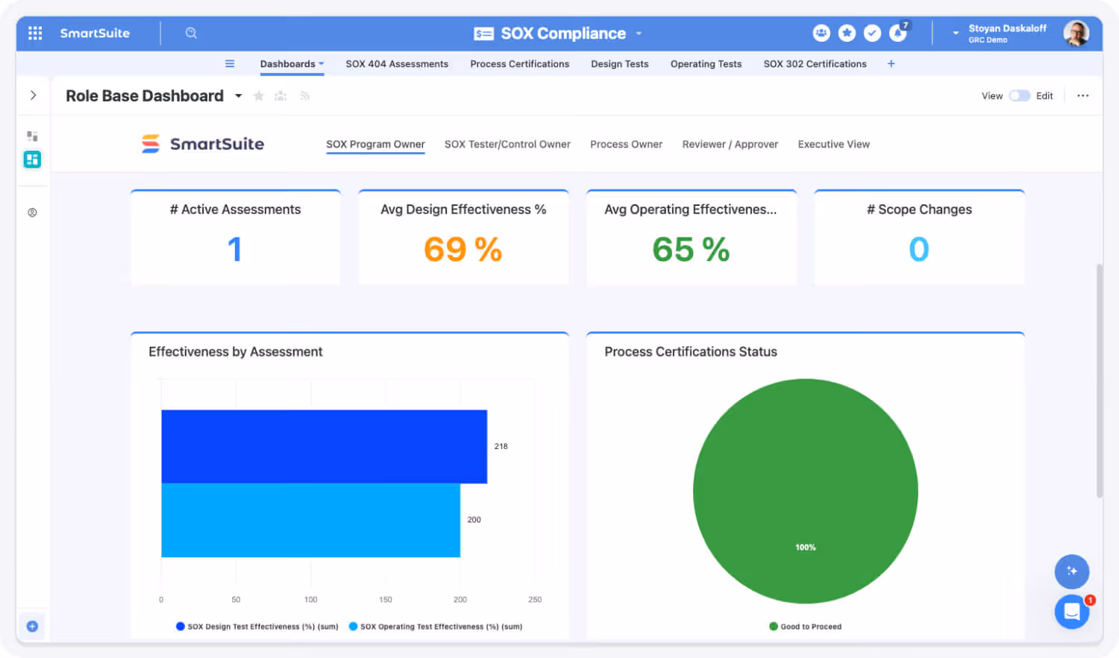Switch to SOX 302 Certifications tab
1119x658 pixels.
pos(815,64)
